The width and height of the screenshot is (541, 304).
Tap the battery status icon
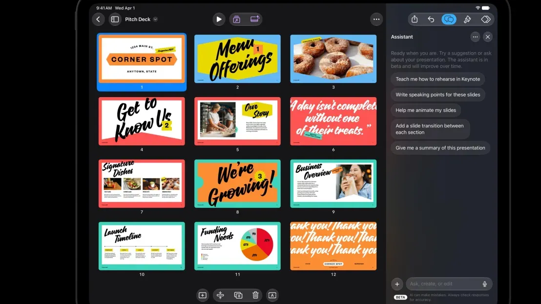click(x=486, y=8)
